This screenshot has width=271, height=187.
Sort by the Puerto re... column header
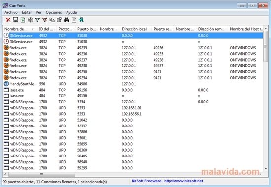coord(163,29)
